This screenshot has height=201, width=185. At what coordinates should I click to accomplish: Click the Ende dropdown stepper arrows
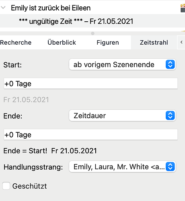[x=170, y=115]
